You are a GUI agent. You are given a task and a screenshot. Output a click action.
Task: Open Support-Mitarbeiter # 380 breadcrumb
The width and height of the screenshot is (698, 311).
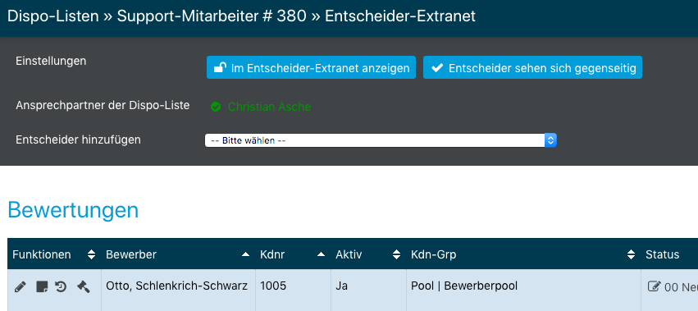pyautogui.click(x=212, y=16)
